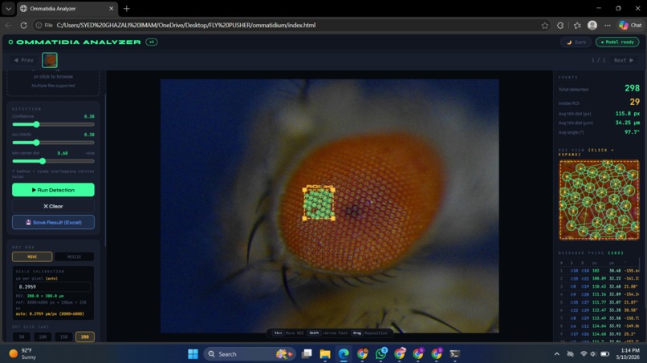This screenshot has height=363, width=647.
Task: Refresh the page with the reload icon
Action: click(x=23, y=25)
